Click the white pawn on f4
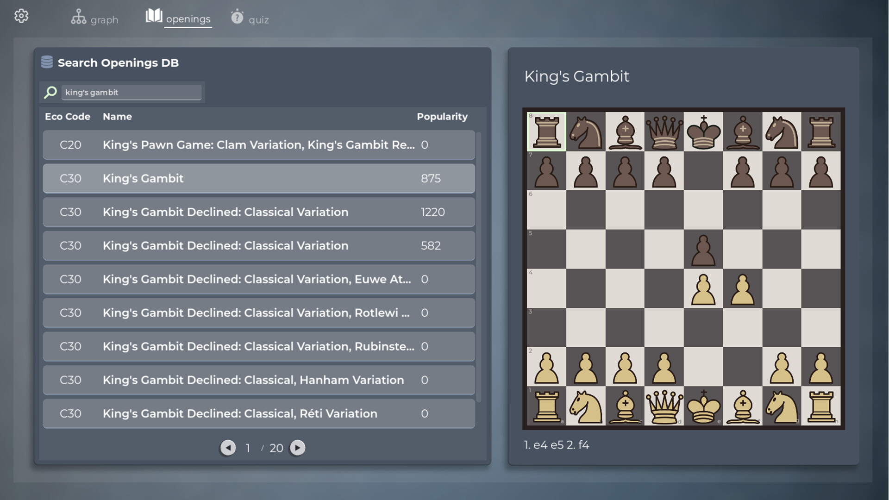The width and height of the screenshot is (889, 500). coord(742,289)
